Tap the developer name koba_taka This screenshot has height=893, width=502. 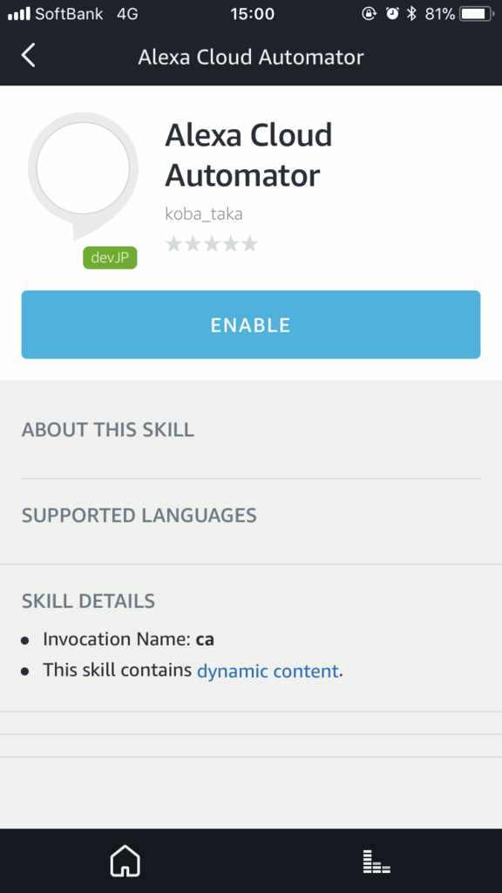(204, 215)
